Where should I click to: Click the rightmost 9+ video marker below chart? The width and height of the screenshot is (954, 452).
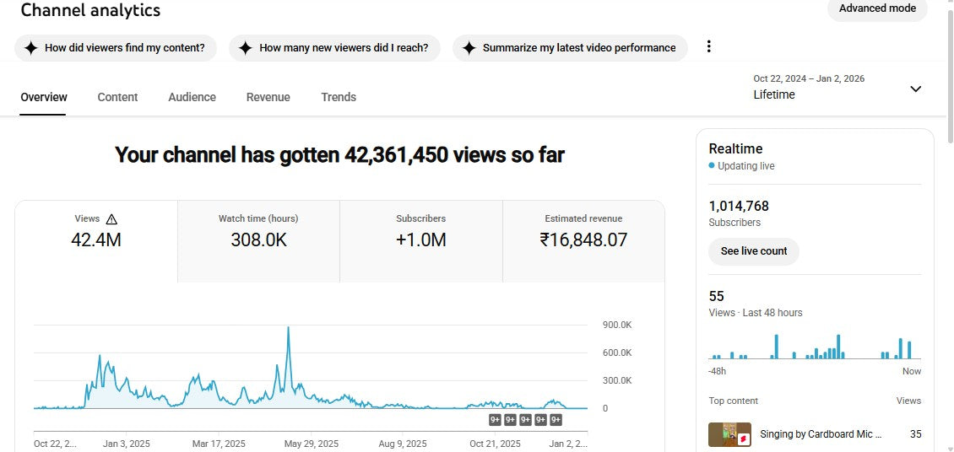[556, 419]
